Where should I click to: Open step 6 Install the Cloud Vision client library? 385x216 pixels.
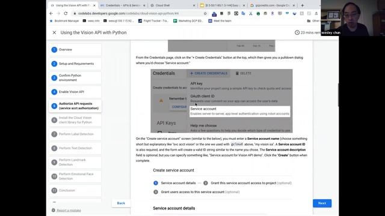coord(75,120)
